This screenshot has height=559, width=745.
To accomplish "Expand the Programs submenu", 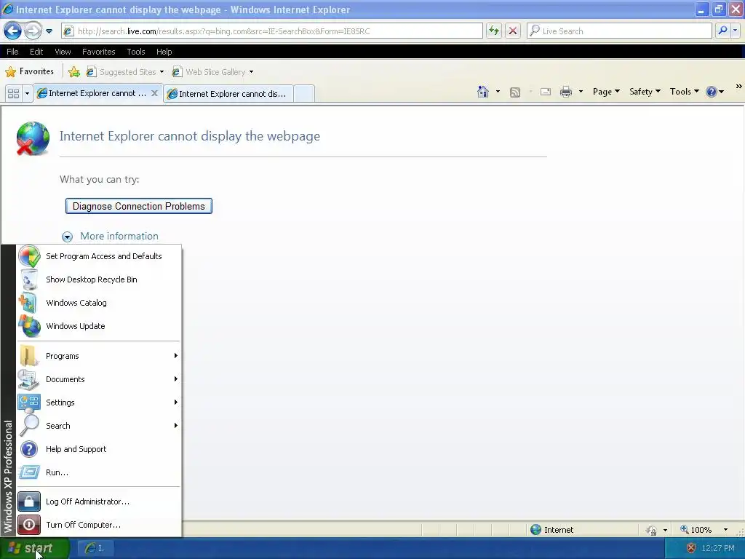I will [x=99, y=356].
